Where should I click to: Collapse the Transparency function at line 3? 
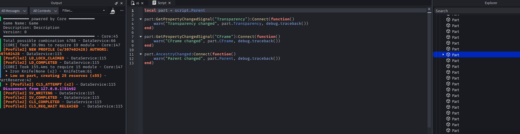click(x=141, y=19)
